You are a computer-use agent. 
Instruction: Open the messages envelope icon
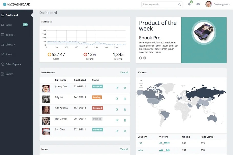point(198,4)
